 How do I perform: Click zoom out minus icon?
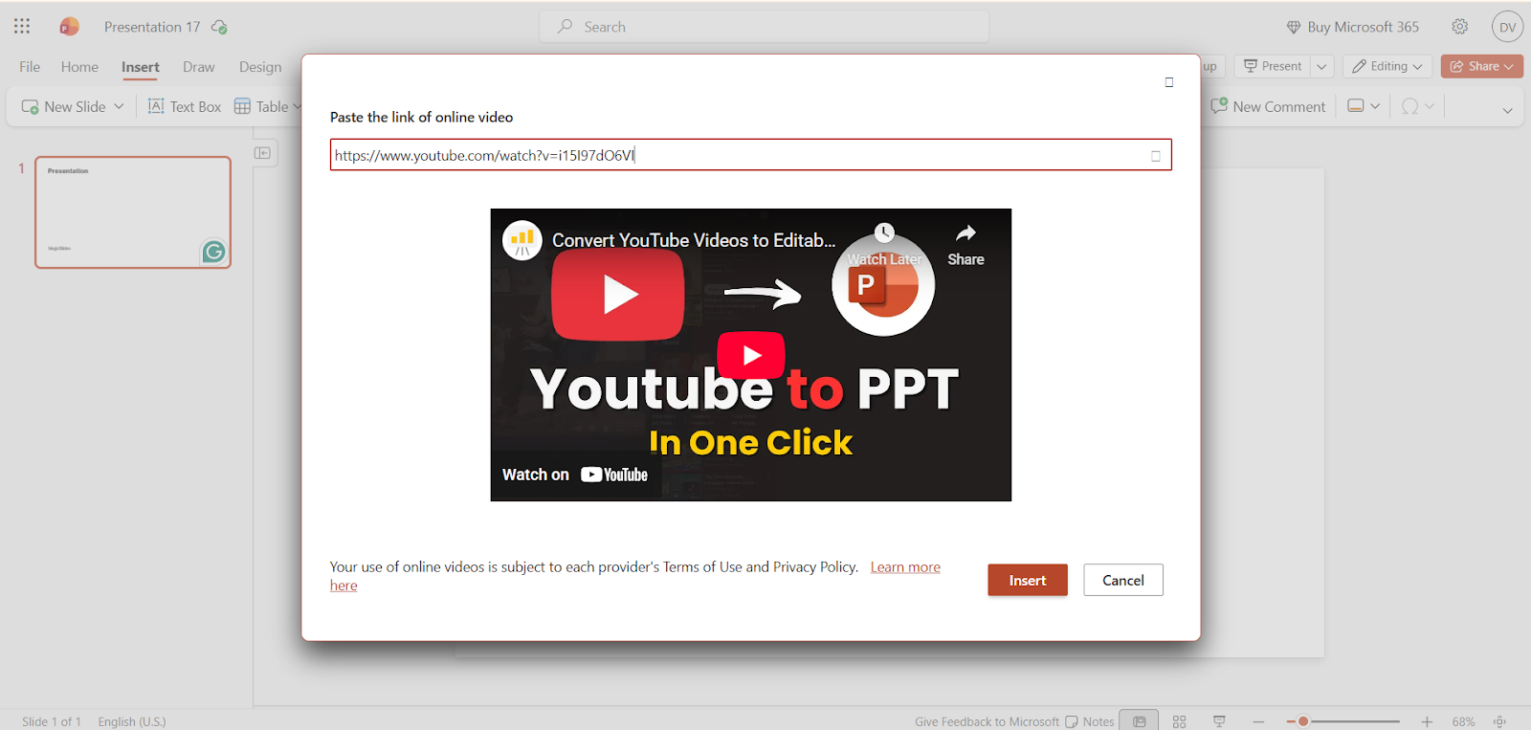pos(1259,721)
